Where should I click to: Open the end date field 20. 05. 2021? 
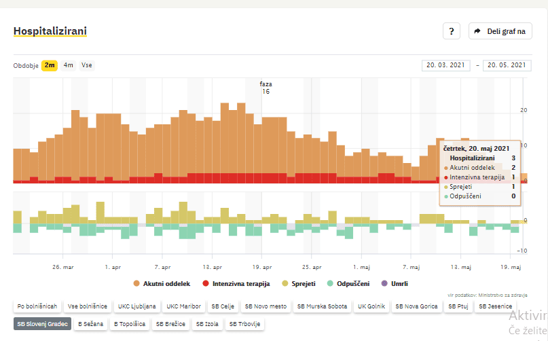click(x=506, y=65)
